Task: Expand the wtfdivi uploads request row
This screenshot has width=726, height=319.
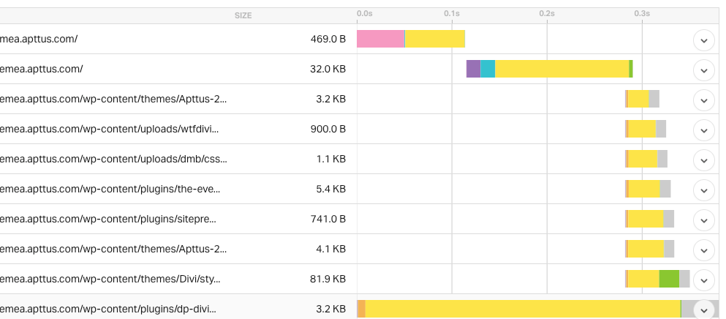Action: tap(704, 130)
